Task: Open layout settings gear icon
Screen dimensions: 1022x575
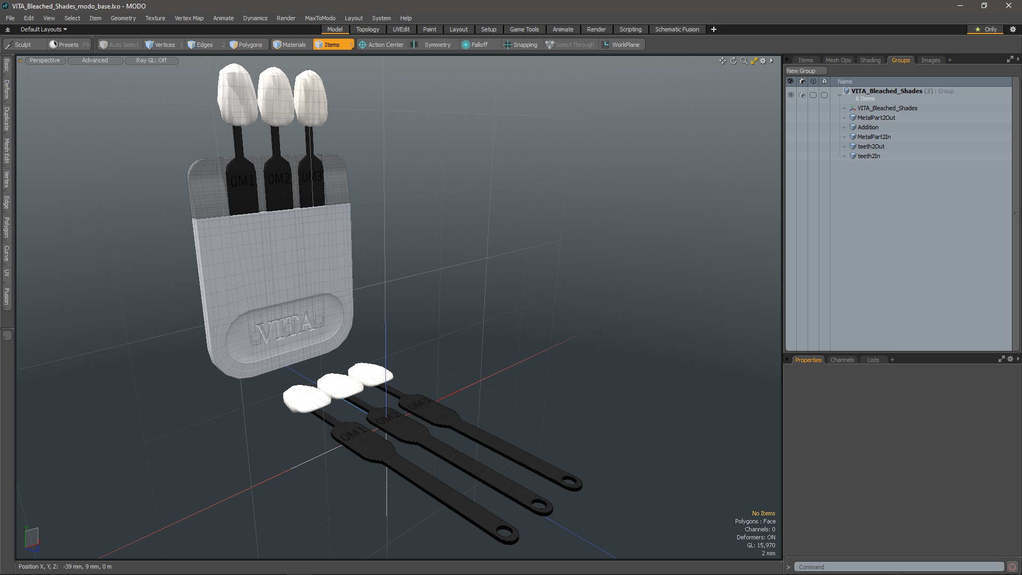Action: tap(1013, 29)
